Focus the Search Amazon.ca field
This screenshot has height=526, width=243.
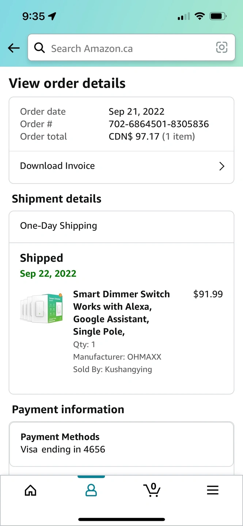(128, 48)
